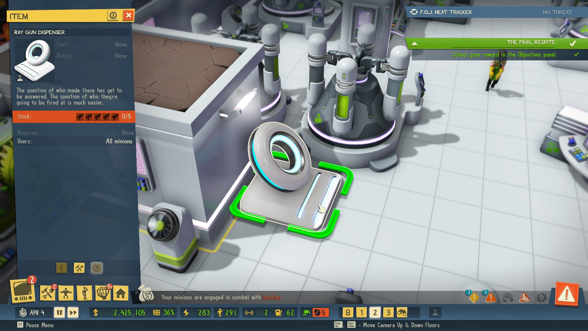The width and height of the screenshot is (588, 331).
Task: Click the Hostiles link in message
Action: 271,298
